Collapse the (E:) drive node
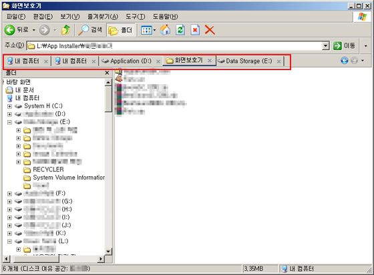374x275 pixels. coord(9,122)
